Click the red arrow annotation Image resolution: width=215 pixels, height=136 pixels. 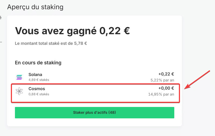pos(197,80)
